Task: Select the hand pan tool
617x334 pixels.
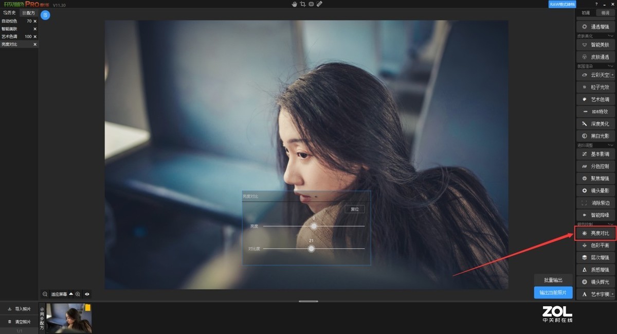Action: [295, 4]
